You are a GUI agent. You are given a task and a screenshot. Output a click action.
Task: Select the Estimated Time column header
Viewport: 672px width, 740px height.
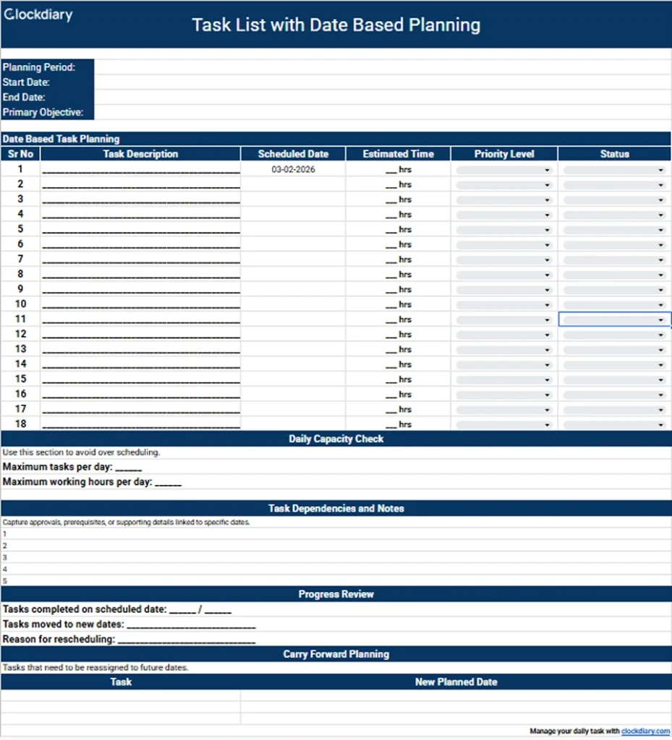(398, 154)
